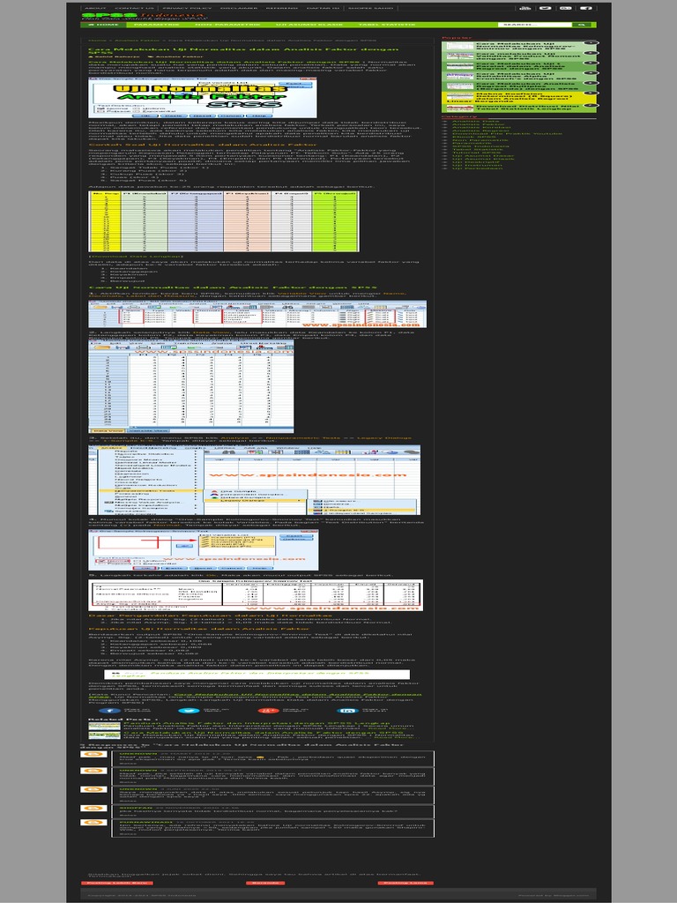Open popular post Download Distribusi Nilai Tabel

(527, 108)
